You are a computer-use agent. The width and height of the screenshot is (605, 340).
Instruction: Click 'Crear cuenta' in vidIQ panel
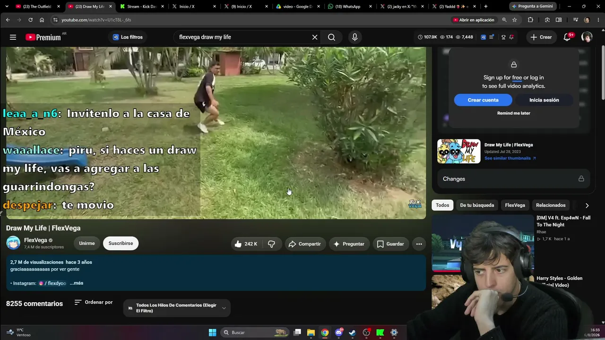(483, 100)
